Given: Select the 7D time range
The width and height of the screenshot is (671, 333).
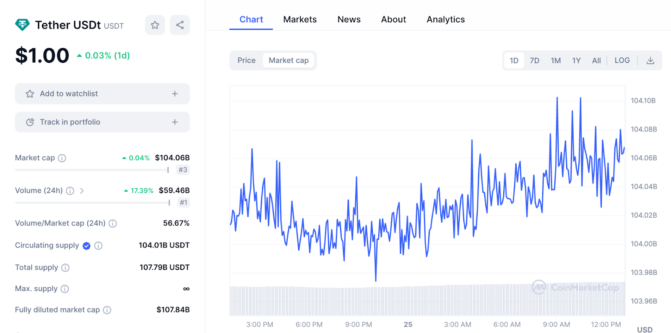Looking at the screenshot, I should (x=535, y=60).
